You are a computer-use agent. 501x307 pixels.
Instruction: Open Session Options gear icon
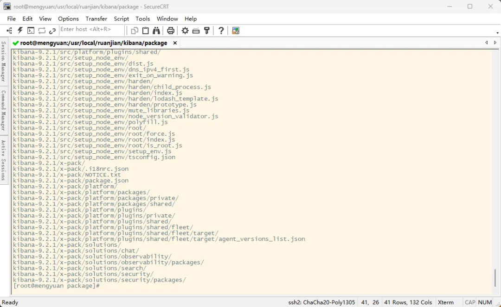185,31
